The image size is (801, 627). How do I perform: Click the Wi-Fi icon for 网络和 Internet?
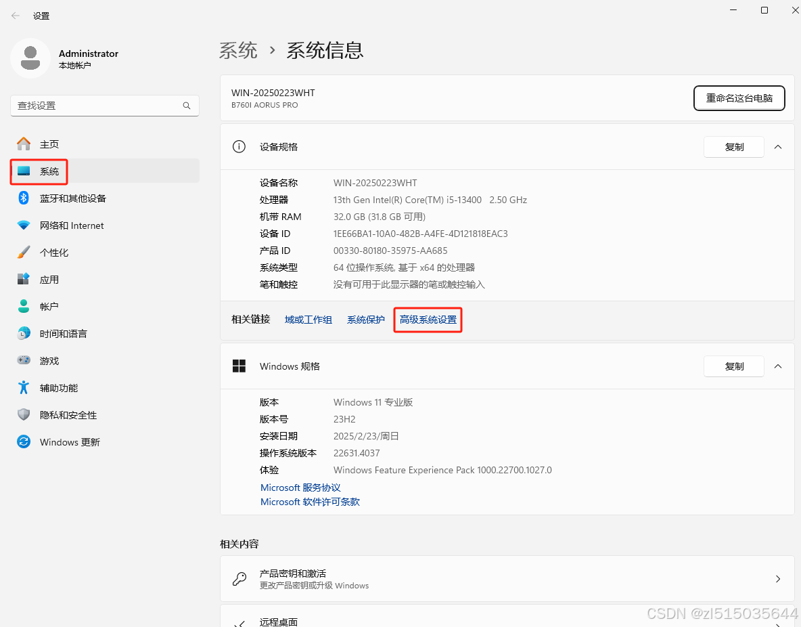[x=24, y=225]
